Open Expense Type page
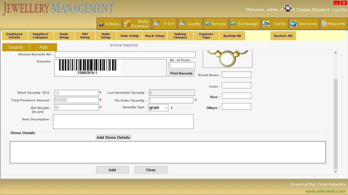This screenshot has height=195, width=348. (206, 36)
